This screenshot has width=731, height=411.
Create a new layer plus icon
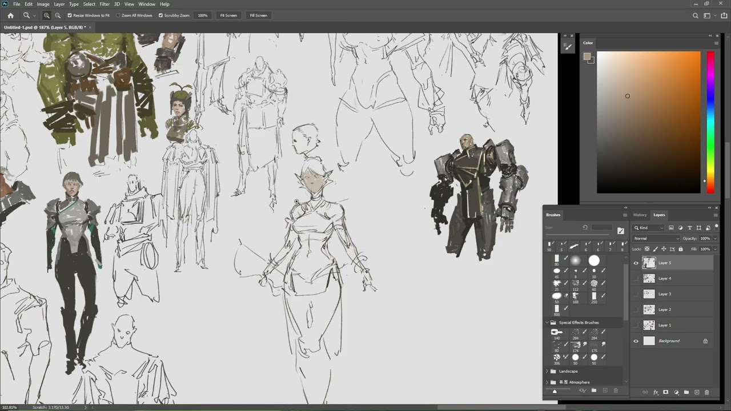point(697,392)
